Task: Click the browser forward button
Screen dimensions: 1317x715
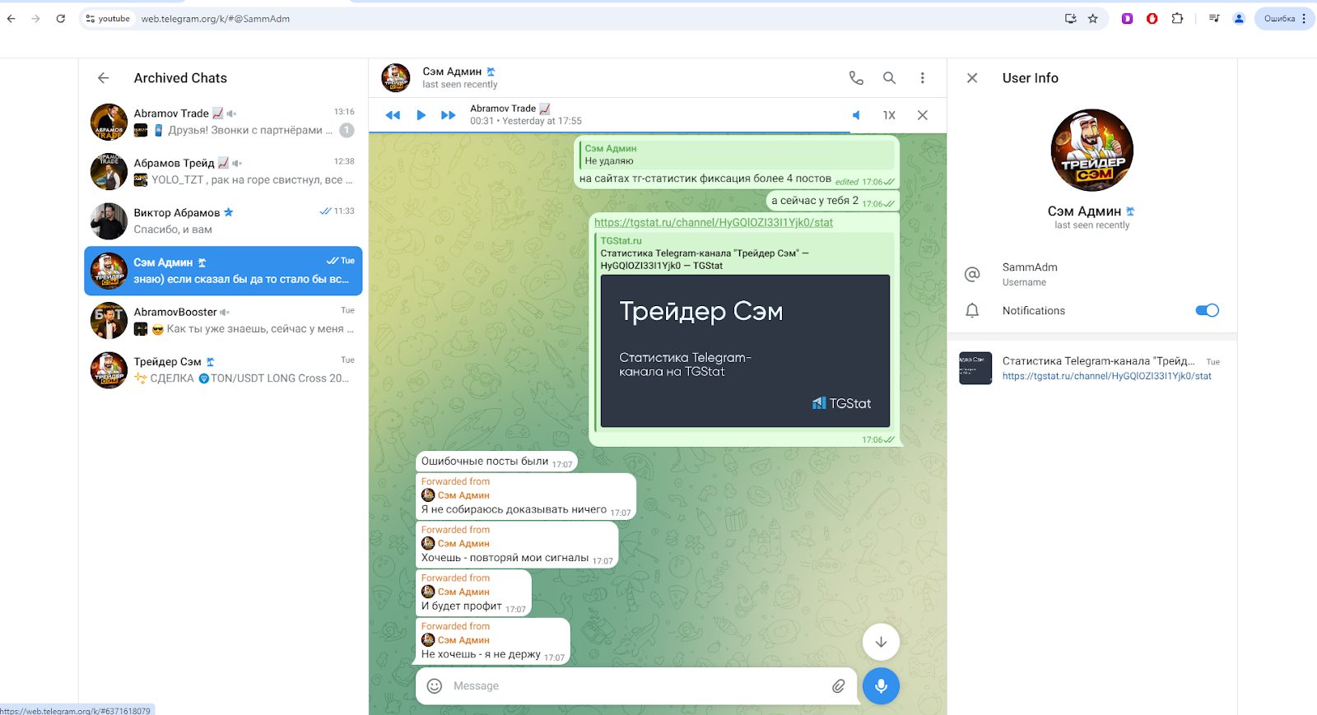Action: pos(35,18)
